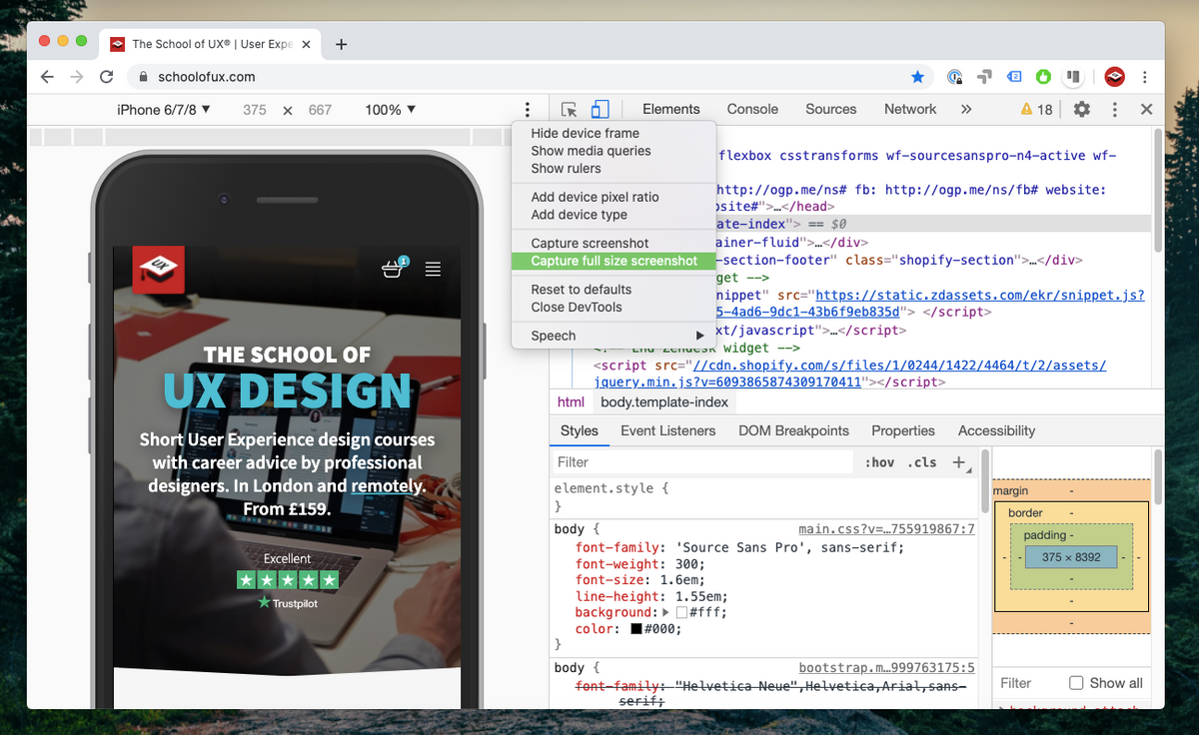Toggle the device toolbar icon

click(x=599, y=110)
